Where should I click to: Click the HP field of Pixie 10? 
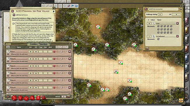(x=36, y=59)
